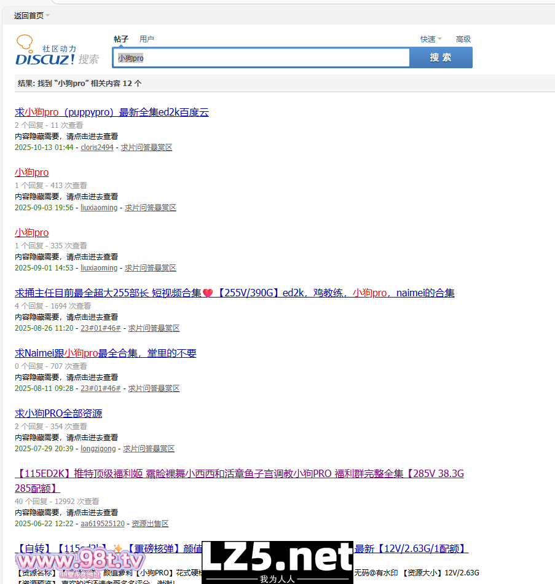Viewport: 555px width, 584px height.
Task: Visit user cloris2494's profile
Action: 96,147
